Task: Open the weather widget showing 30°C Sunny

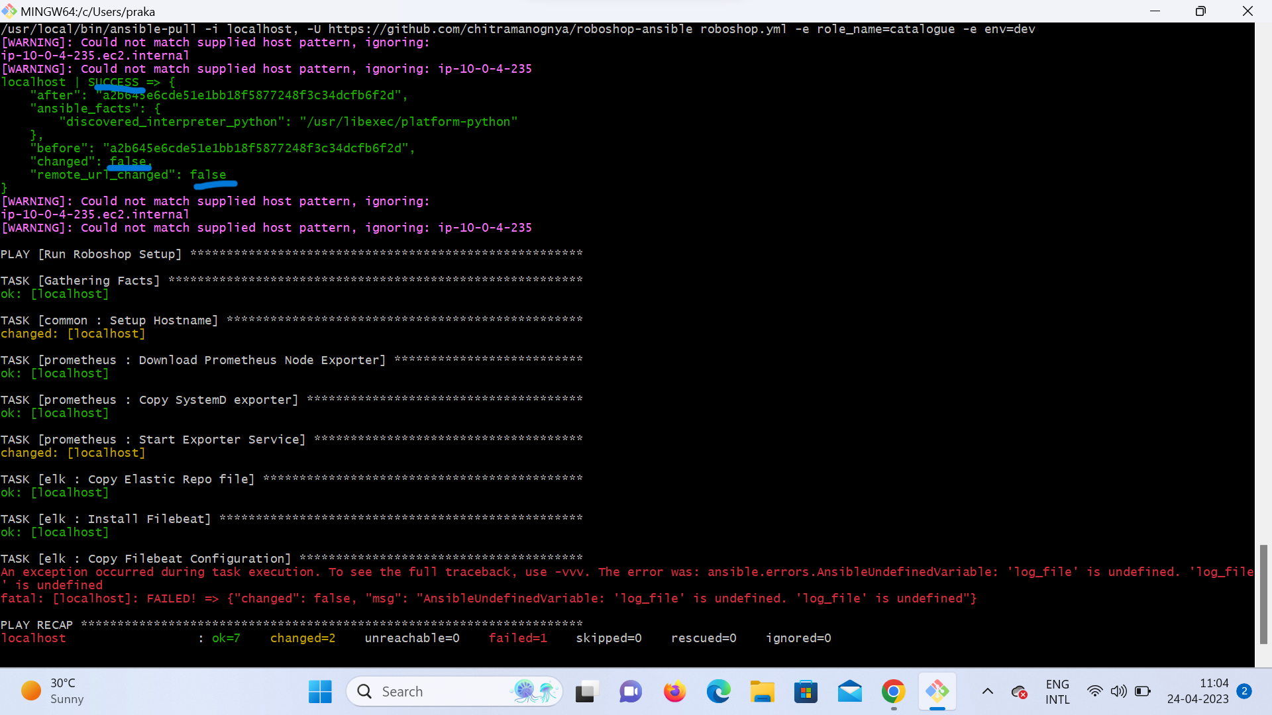Action: (53, 691)
